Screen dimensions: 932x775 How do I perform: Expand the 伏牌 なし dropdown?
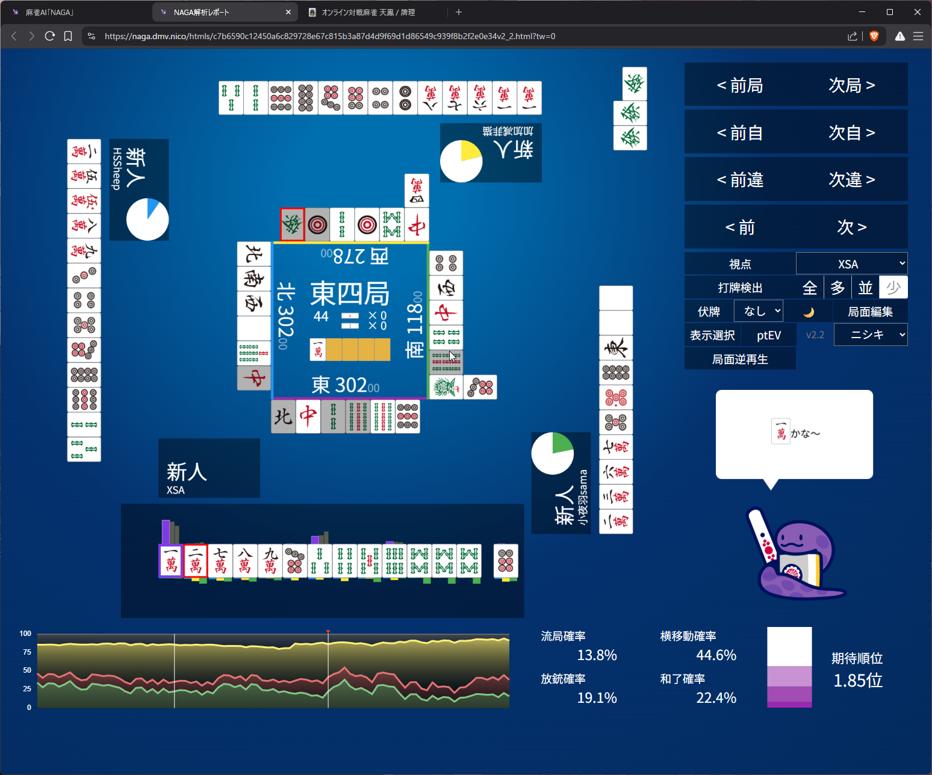coord(759,311)
